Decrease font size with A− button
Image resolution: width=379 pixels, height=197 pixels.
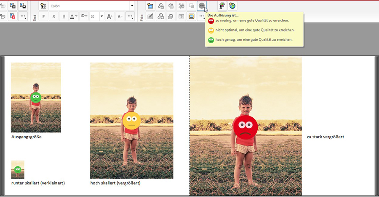coord(120,16)
